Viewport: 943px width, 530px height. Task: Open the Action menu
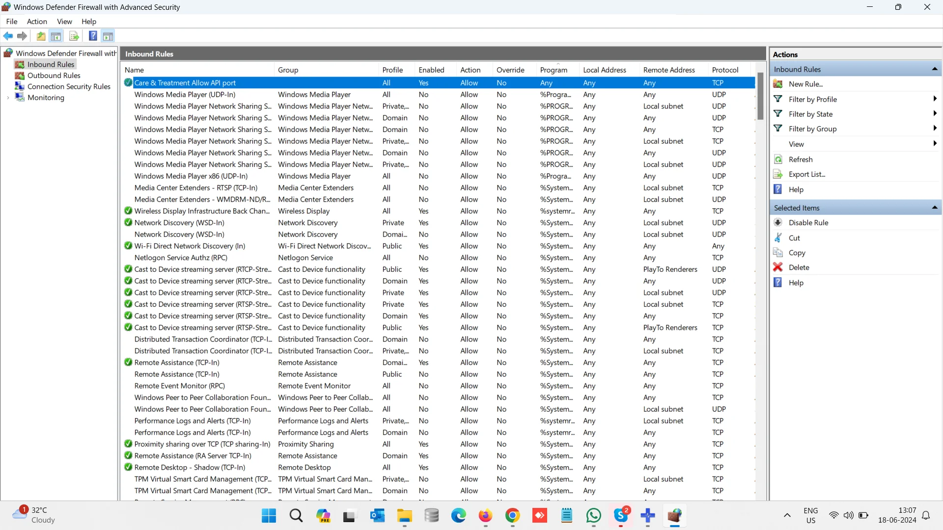(x=37, y=22)
